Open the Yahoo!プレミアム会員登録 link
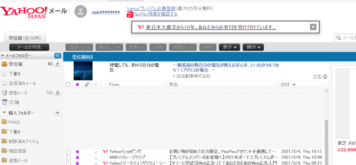This screenshot has height=165, width=356. point(151,9)
